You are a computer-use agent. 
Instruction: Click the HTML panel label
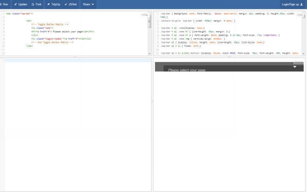tap(145, 15)
